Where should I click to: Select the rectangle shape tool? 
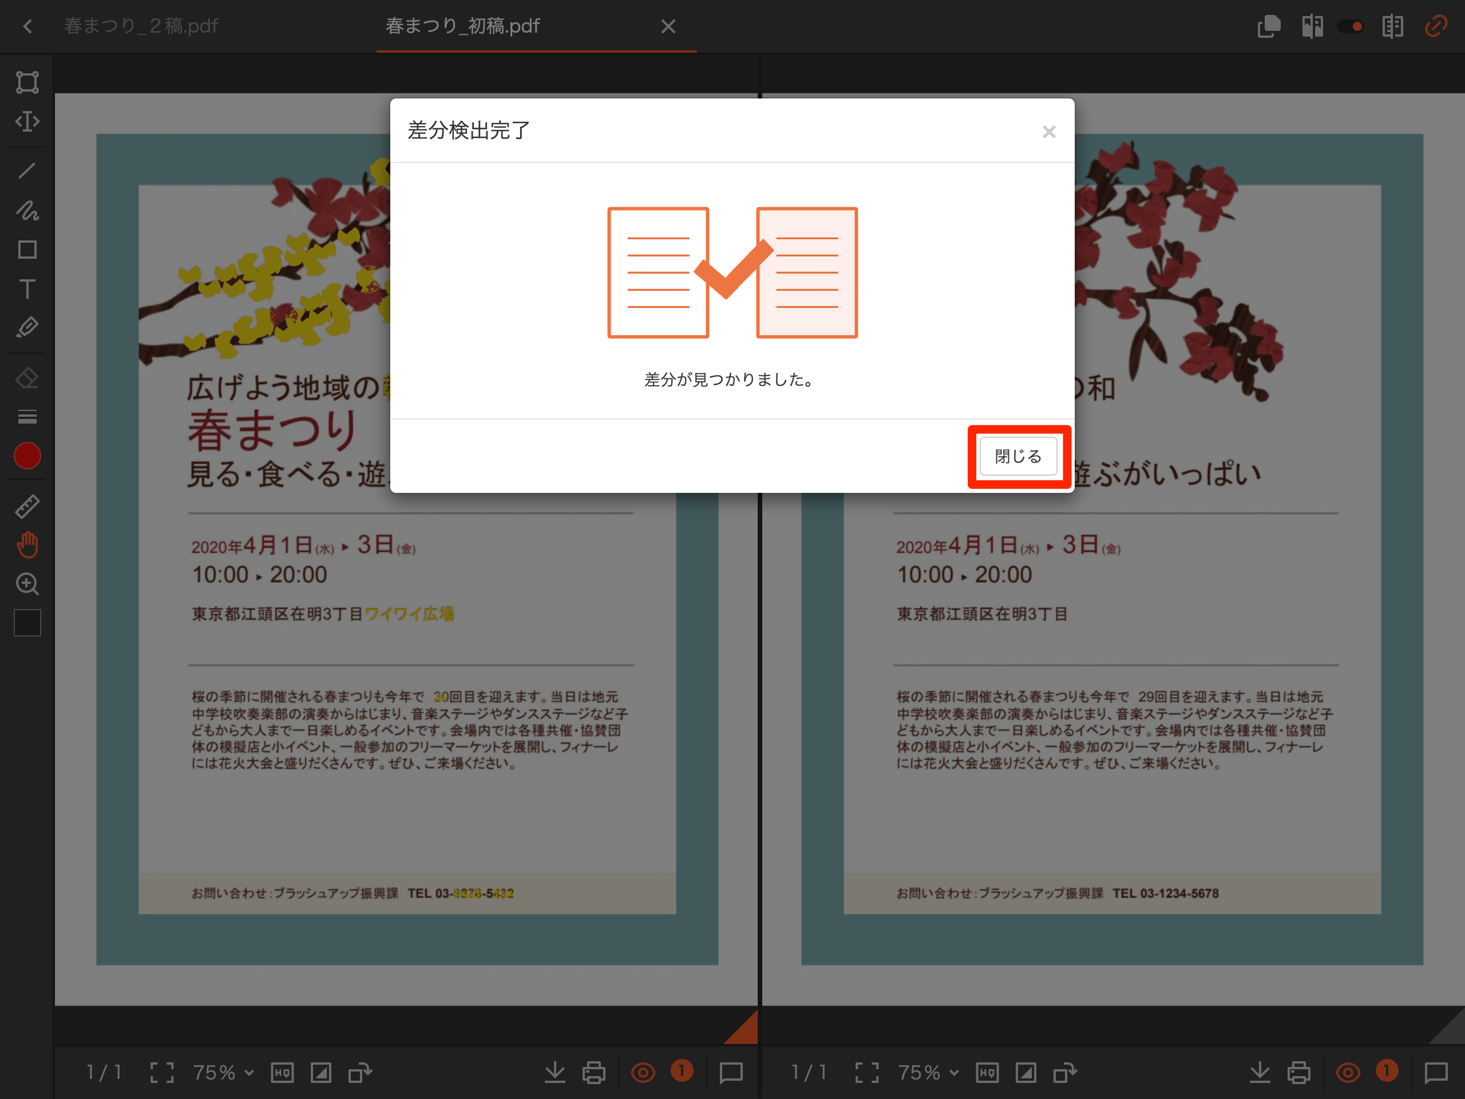tap(27, 250)
